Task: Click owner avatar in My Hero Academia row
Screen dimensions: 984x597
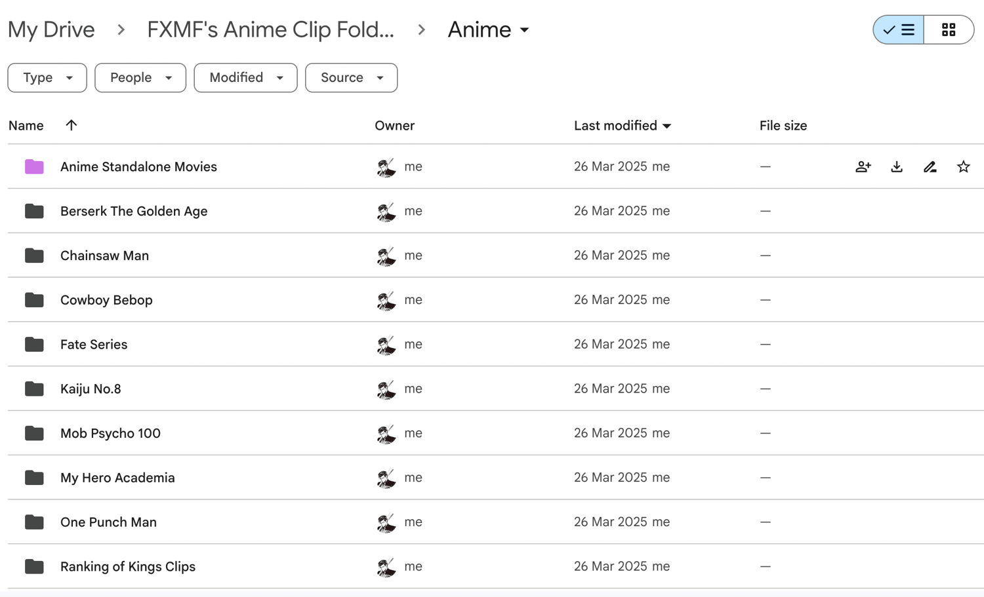Action: (x=386, y=478)
